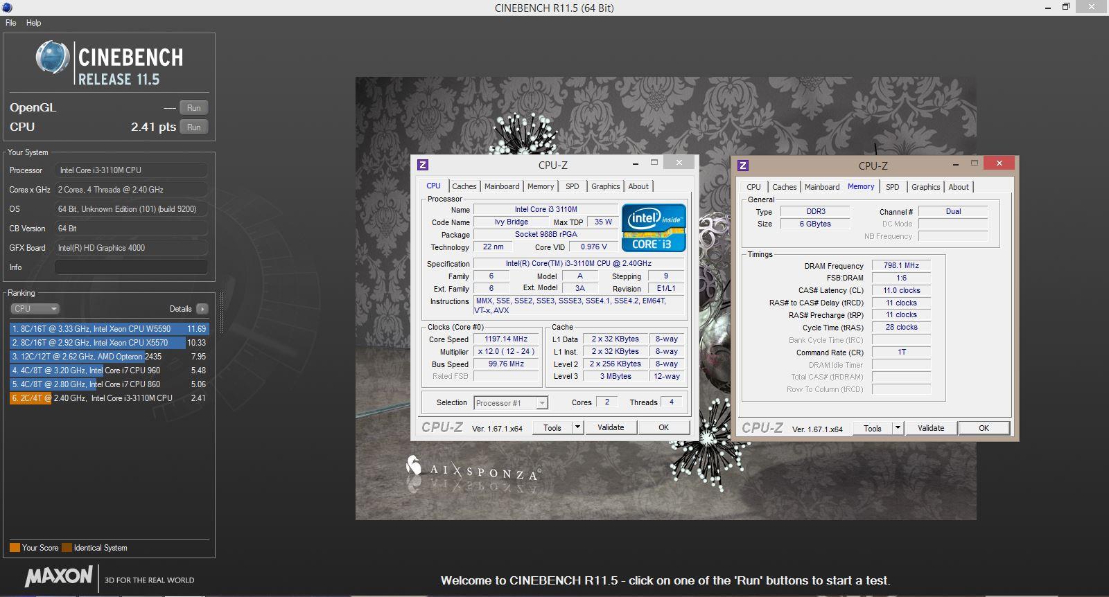Select ranking row Intel Core i3-3110M CPU

[x=109, y=398]
